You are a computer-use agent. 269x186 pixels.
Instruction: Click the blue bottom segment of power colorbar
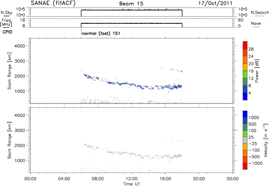(245, 96)
